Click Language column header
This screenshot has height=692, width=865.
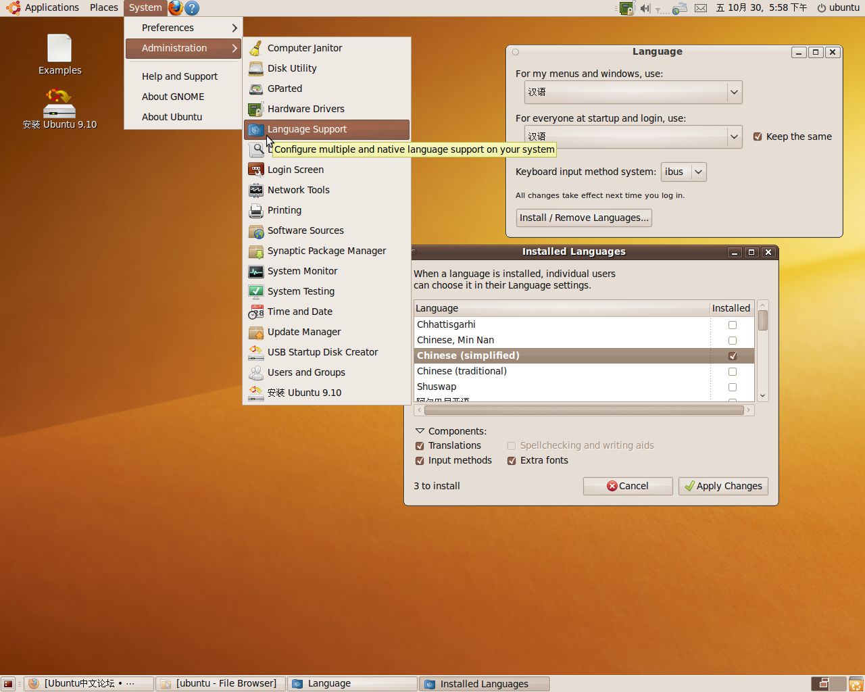[x=562, y=308]
